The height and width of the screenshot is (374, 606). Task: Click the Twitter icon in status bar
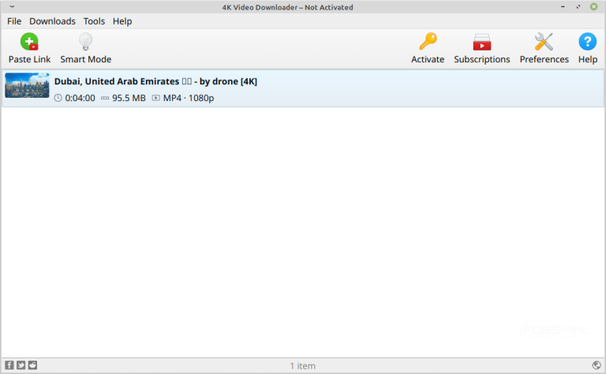pyautogui.click(x=21, y=365)
